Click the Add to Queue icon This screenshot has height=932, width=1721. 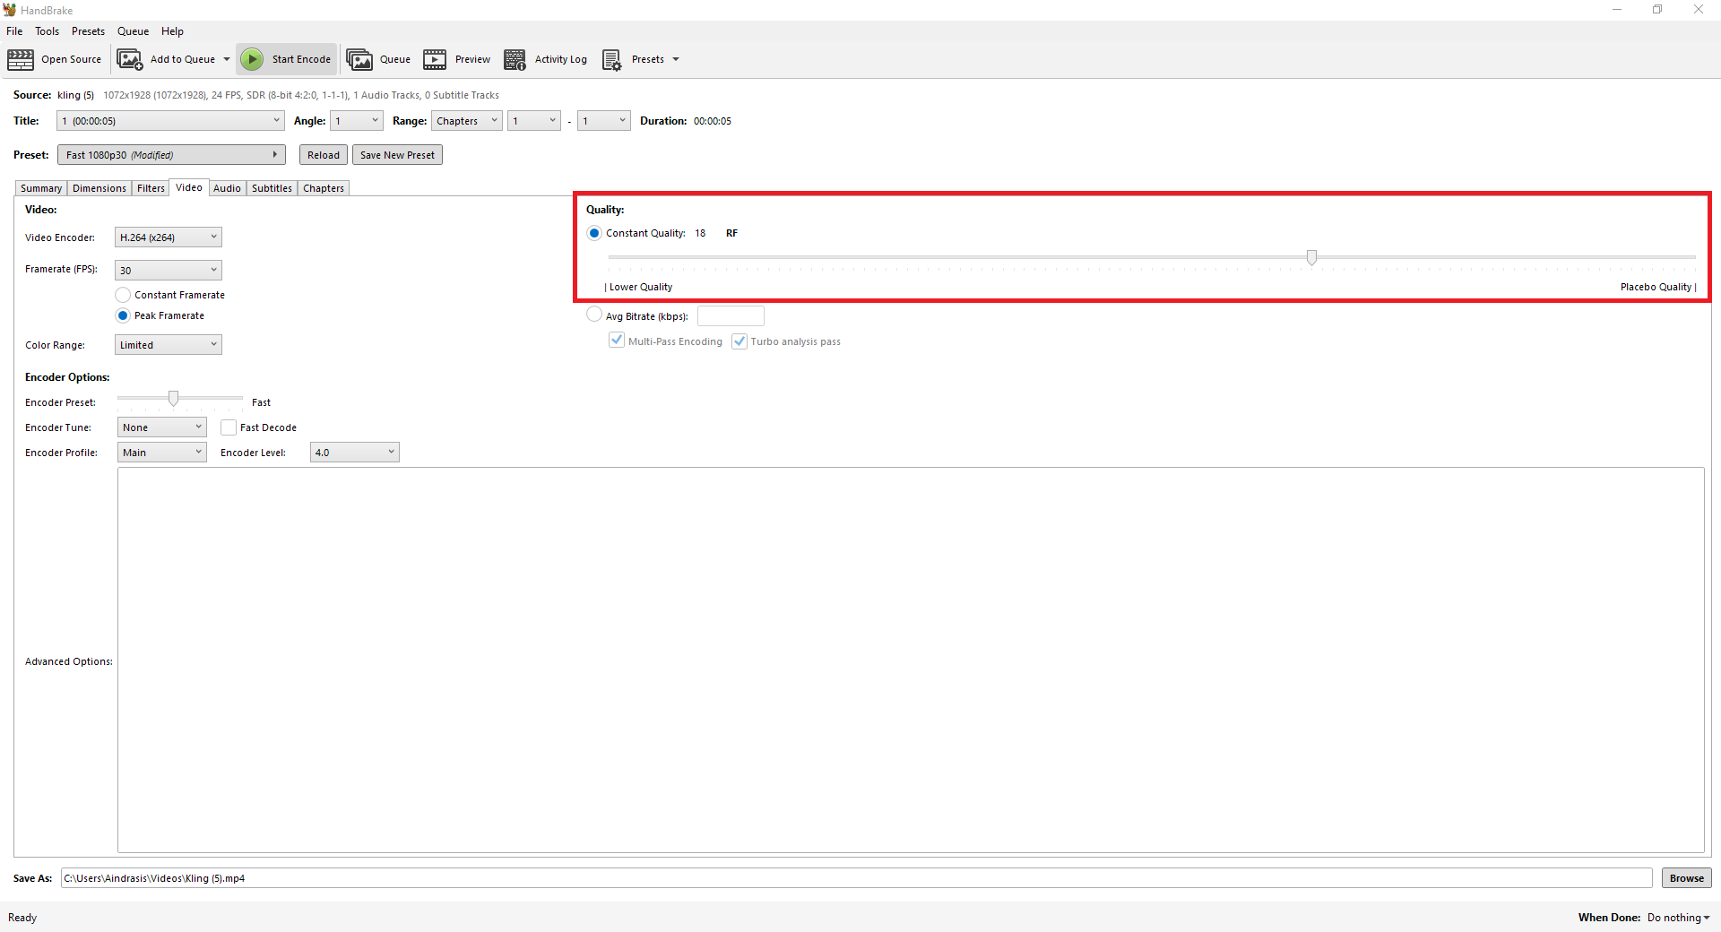(130, 60)
